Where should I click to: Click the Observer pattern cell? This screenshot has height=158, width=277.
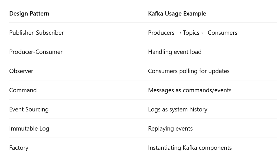21,71
